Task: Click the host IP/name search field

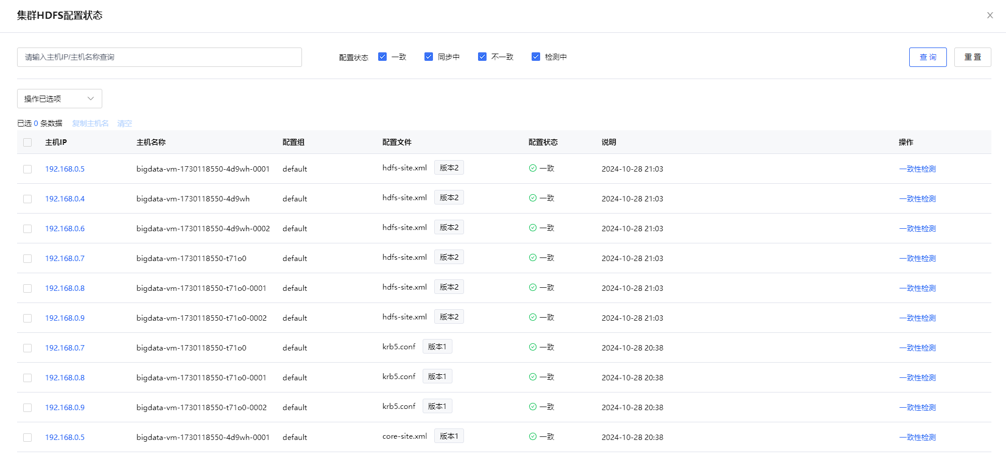Action: 160,57
